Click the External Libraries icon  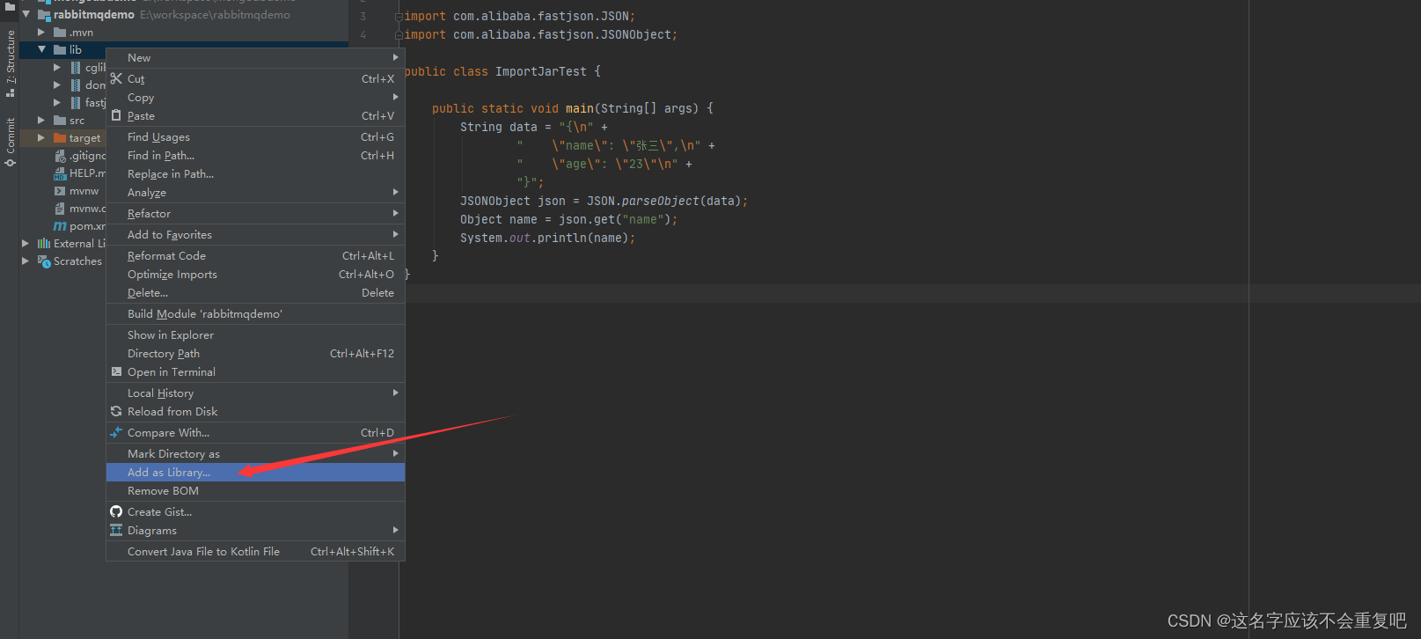[44, 243]
